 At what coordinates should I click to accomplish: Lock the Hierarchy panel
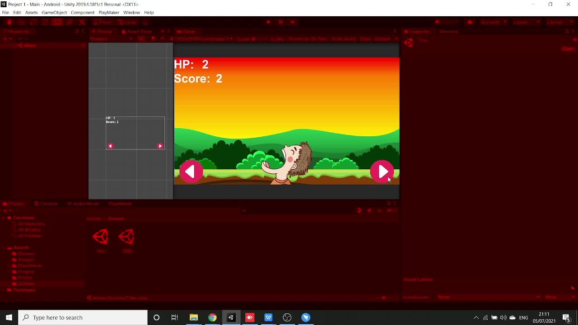(x=77, y=32)
